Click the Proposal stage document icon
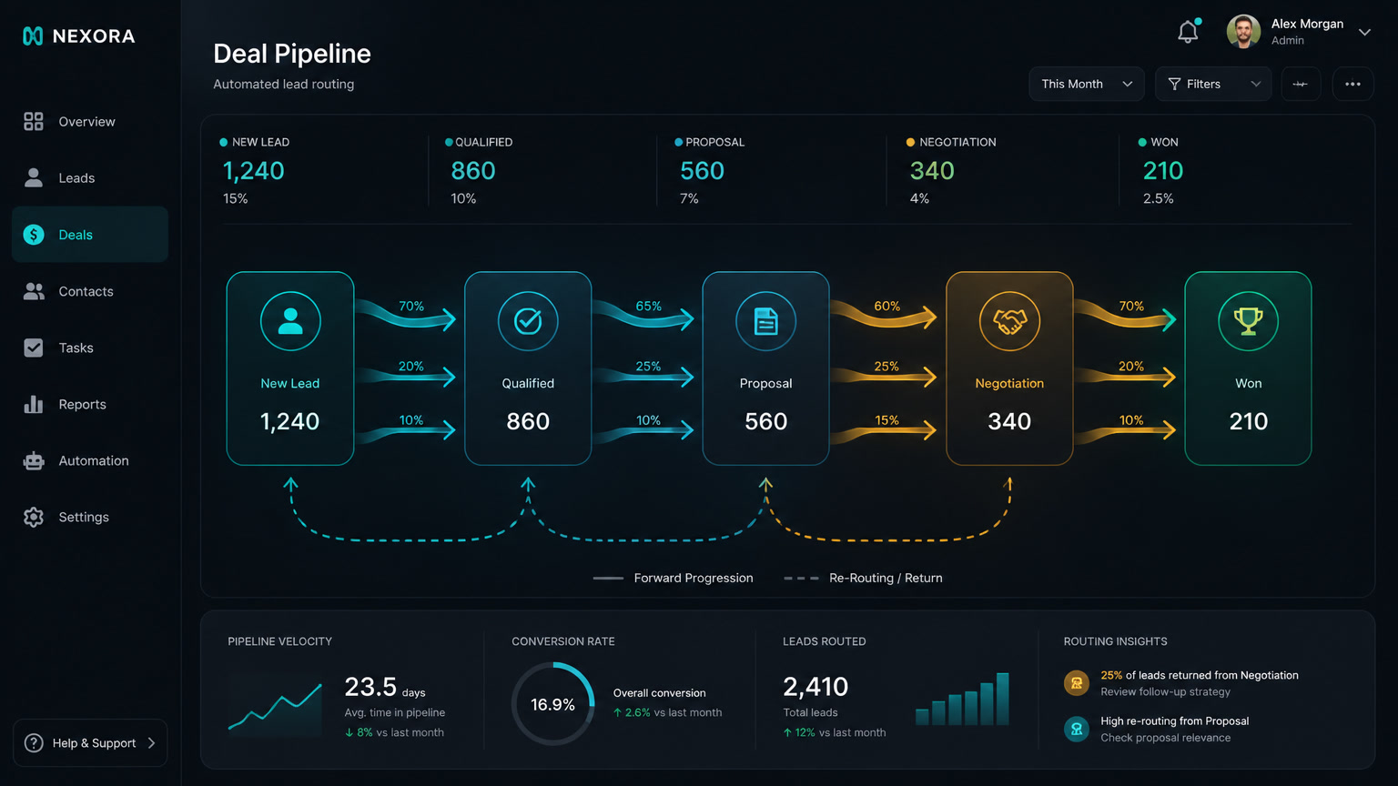The height and width of the screenshot is (786, 1398). click(765, 321)
